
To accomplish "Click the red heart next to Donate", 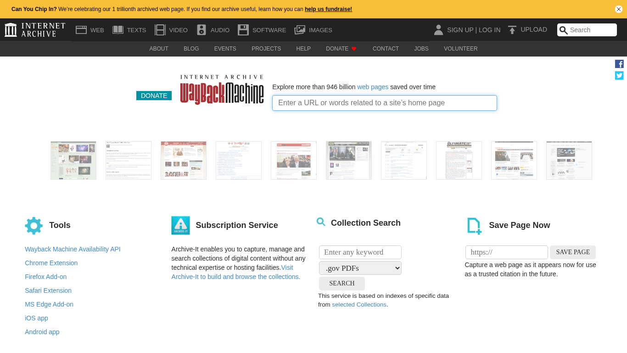I will [x=354, y=49].
